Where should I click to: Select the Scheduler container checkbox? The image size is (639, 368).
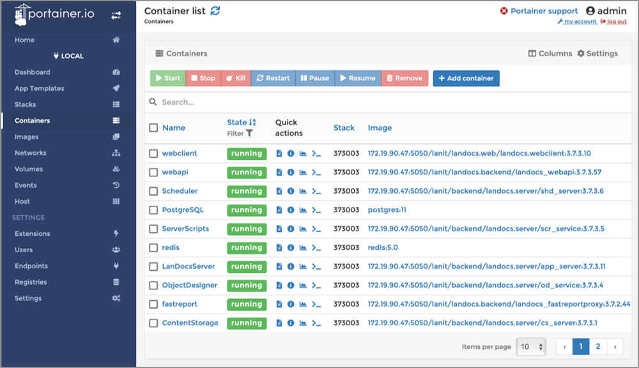click(x=153, y=191)
